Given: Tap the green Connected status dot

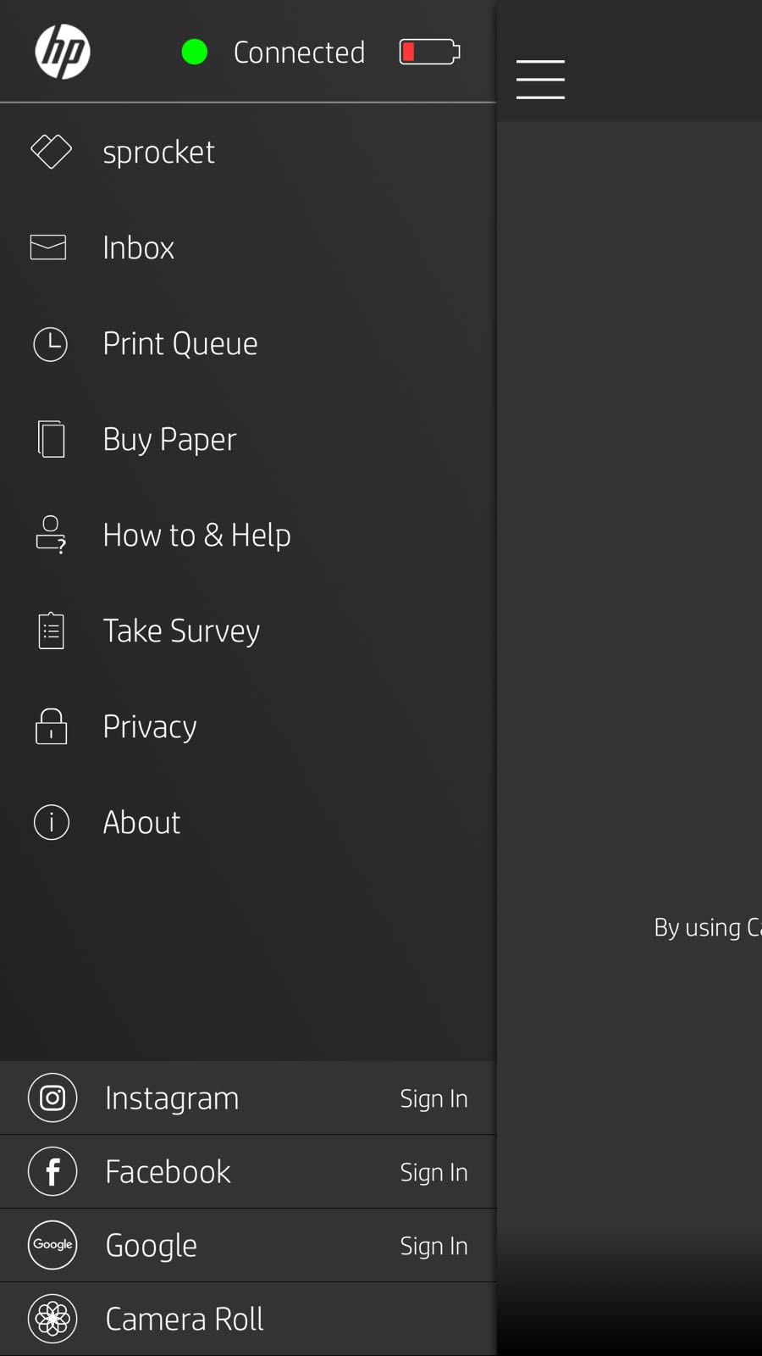Looking at the screenshot, I should (195, 52).
